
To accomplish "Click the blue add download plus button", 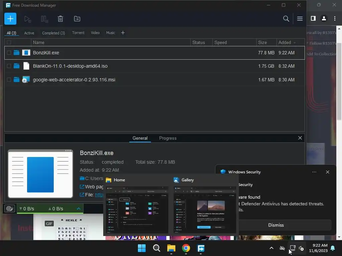I will [x=10, y=19].
